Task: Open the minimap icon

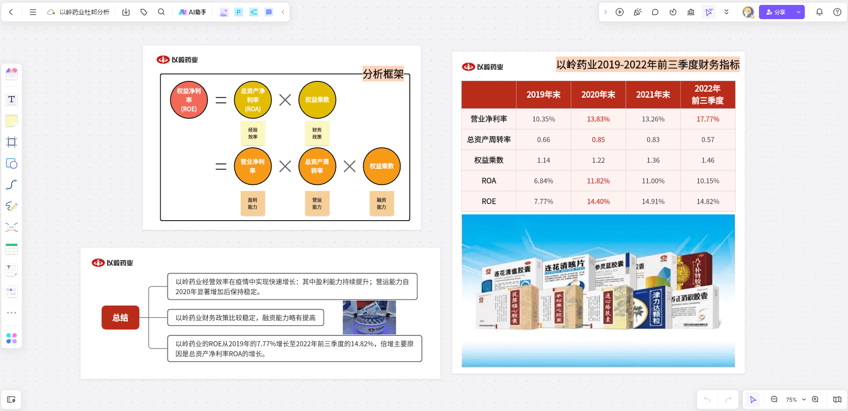Action: click(x=837, y=399)
